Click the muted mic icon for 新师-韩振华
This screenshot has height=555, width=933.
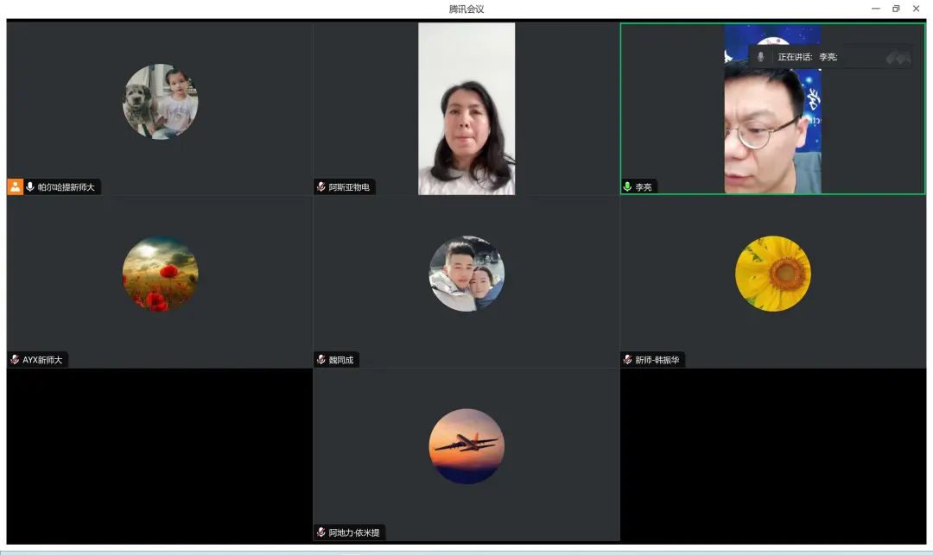tap(628, 360)
